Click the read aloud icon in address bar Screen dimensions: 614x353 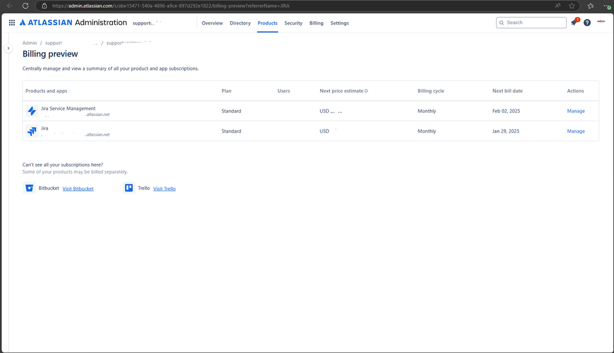tap(557, 6)
